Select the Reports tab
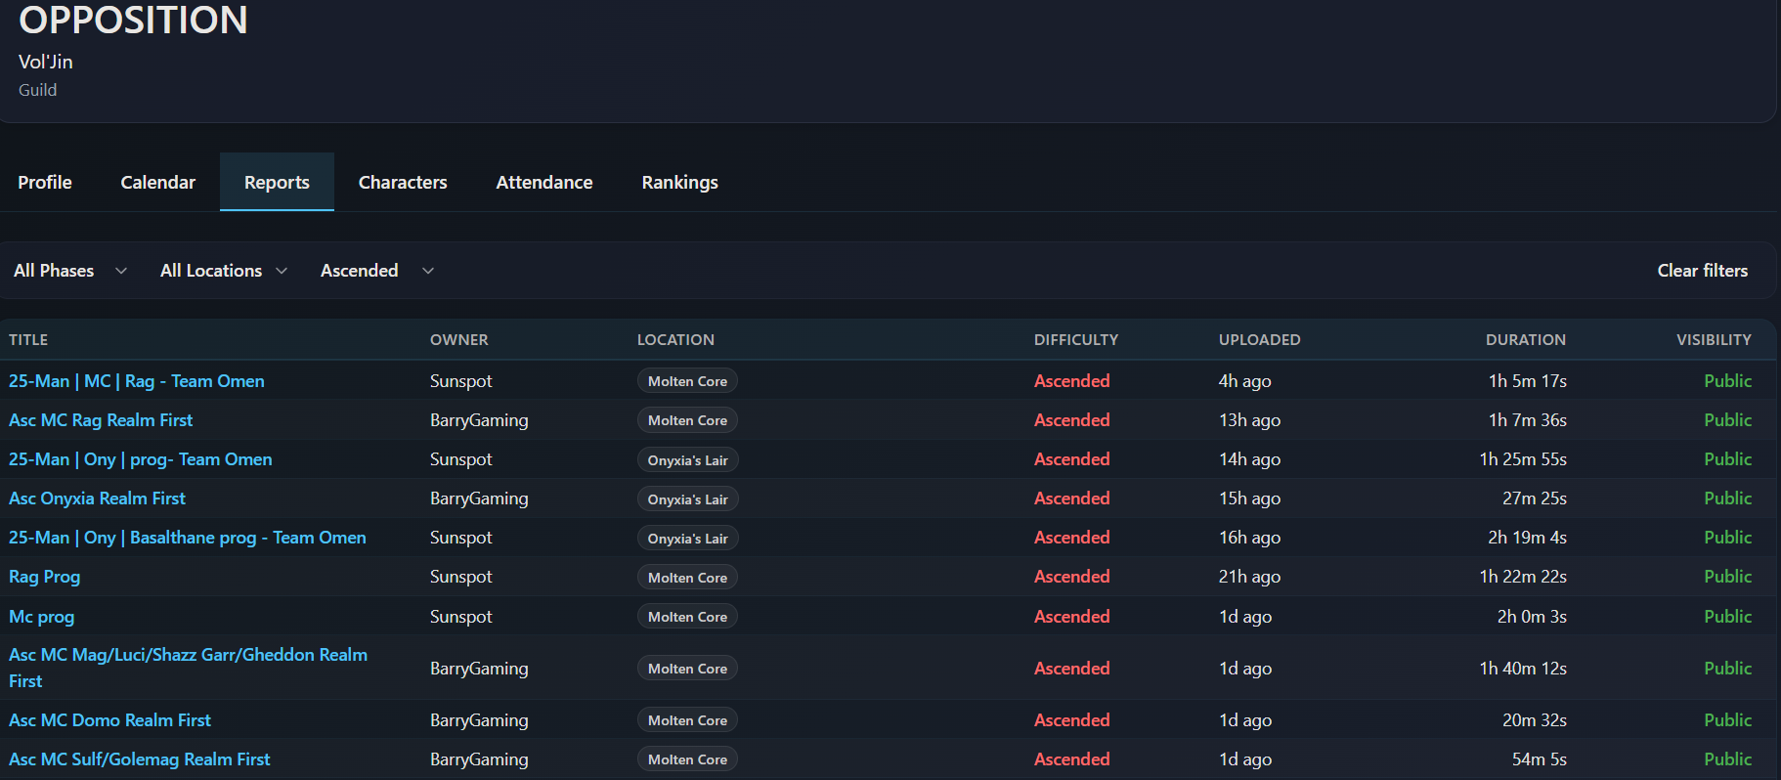 tap(277, 182)
